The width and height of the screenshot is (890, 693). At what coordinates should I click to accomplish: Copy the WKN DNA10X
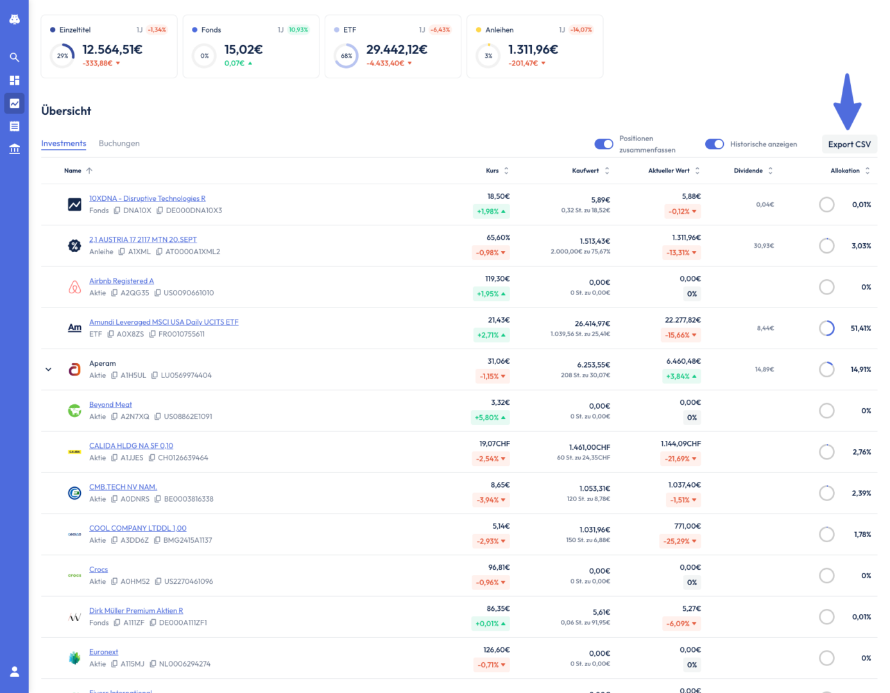click(117, 210)
